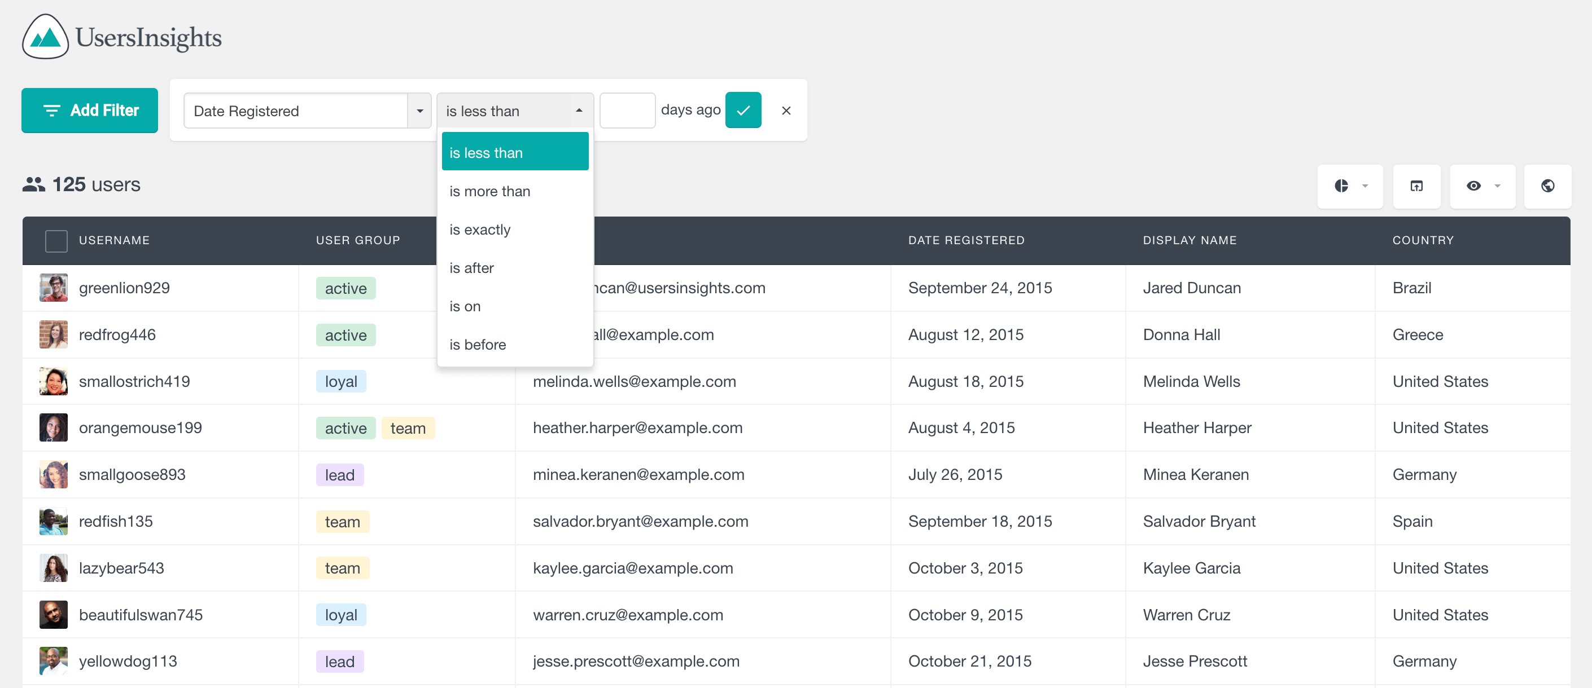Image resolution: width=1592 pixels, height=688 pixels.
Task: Confirm the filter with the teal checkmark
Action: 743,110
